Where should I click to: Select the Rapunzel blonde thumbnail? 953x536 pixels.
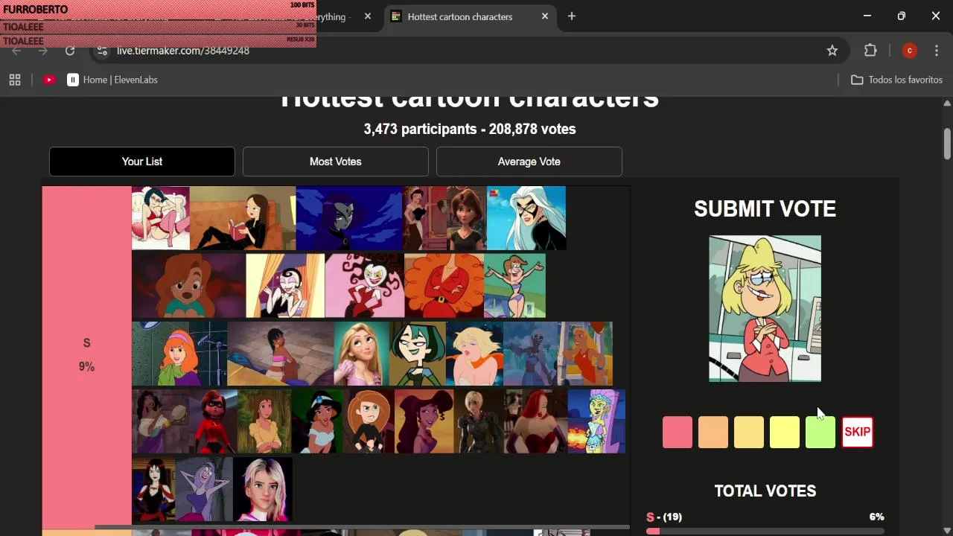click(362, 354)
